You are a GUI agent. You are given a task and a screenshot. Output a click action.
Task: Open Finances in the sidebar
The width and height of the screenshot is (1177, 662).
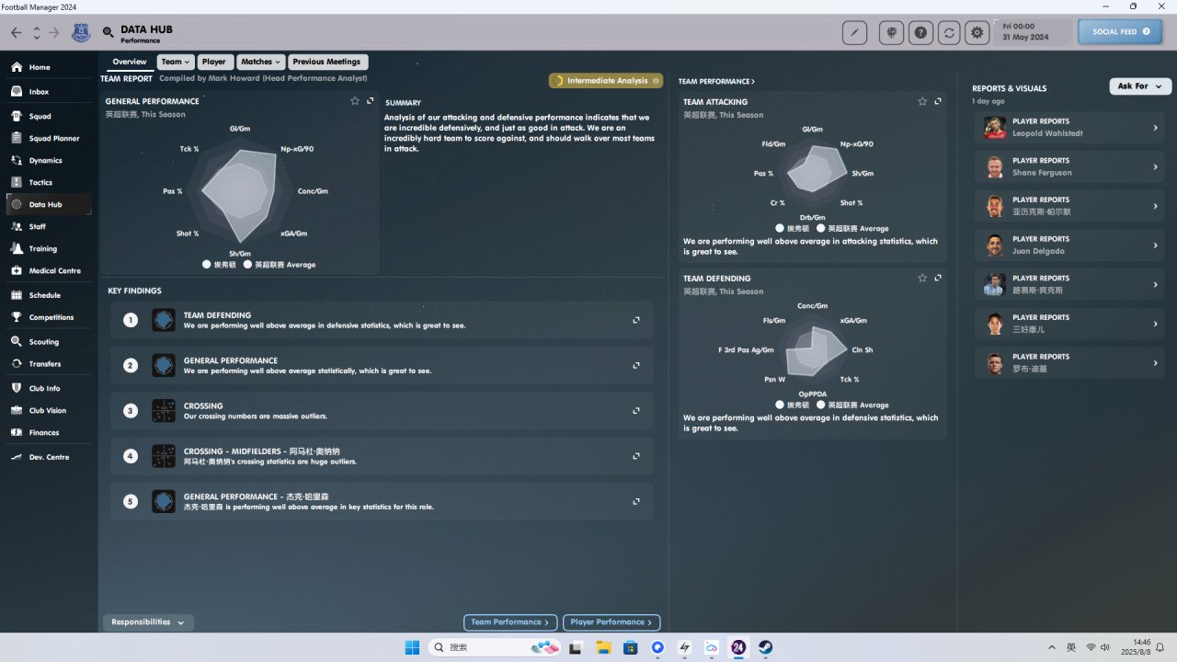point(49,433)
